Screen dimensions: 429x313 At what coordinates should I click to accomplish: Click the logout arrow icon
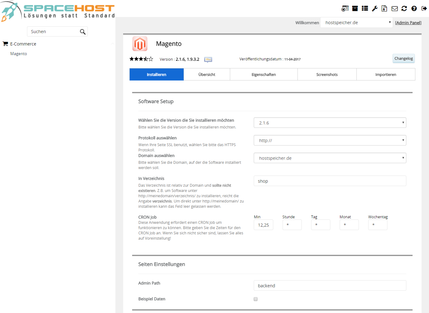coord(424,9)
